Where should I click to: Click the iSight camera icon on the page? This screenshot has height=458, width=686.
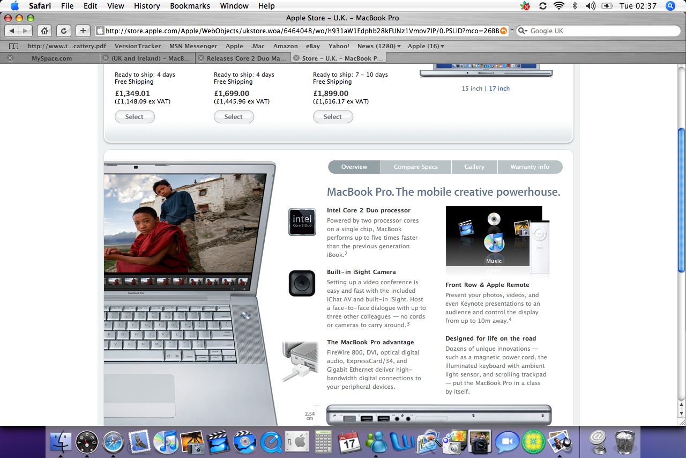(x=302, y=283)
